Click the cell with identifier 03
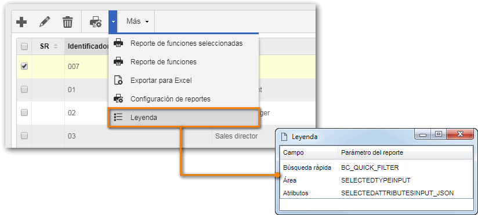 (x=71, y=136)
